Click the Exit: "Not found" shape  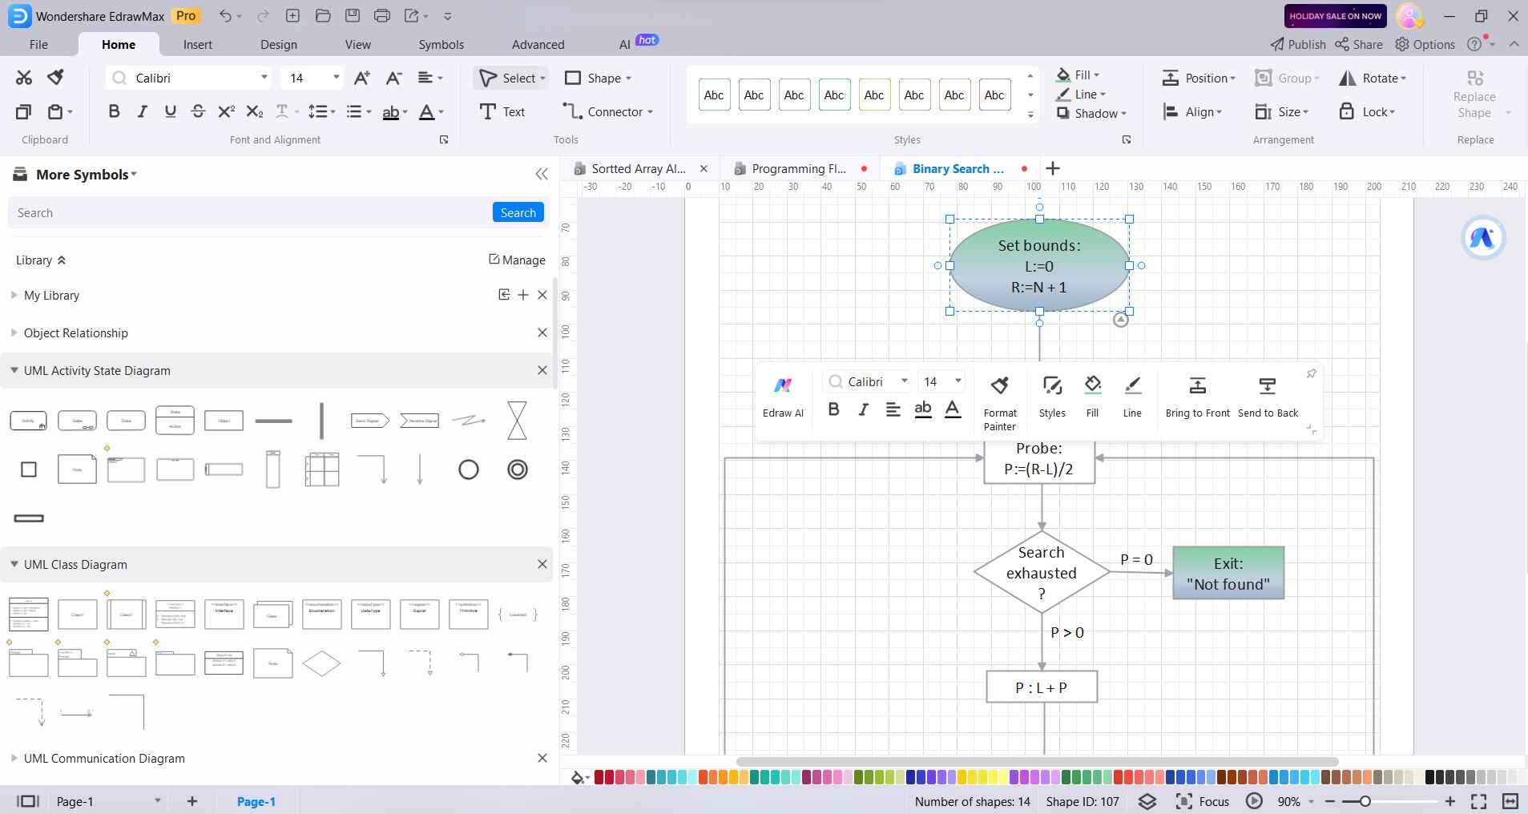[1228, 573]
